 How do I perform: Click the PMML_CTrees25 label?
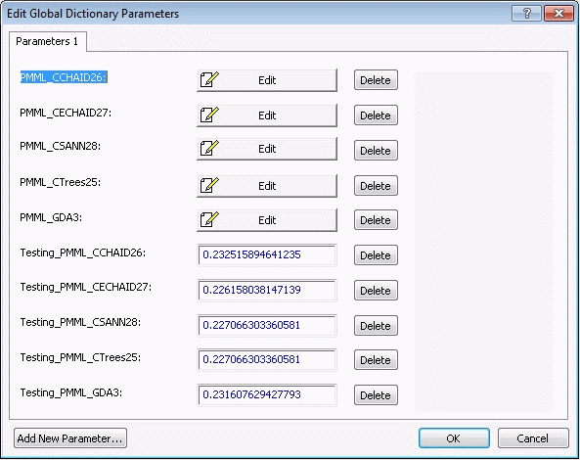click(60, 182)
